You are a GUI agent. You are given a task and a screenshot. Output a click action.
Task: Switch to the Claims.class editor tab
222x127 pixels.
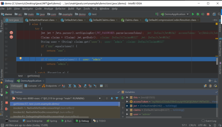[131, 20]
